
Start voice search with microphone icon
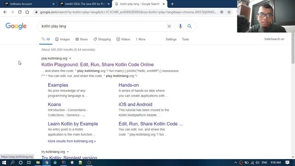coord(180,26)
